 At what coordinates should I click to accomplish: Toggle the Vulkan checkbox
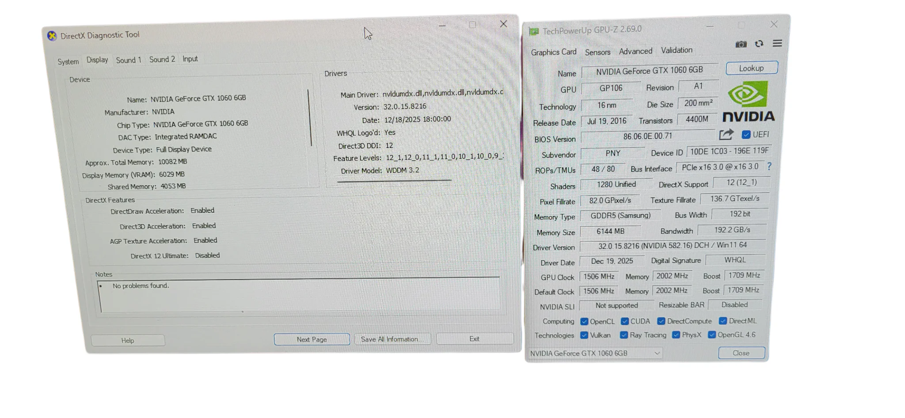tap(584, 335)
